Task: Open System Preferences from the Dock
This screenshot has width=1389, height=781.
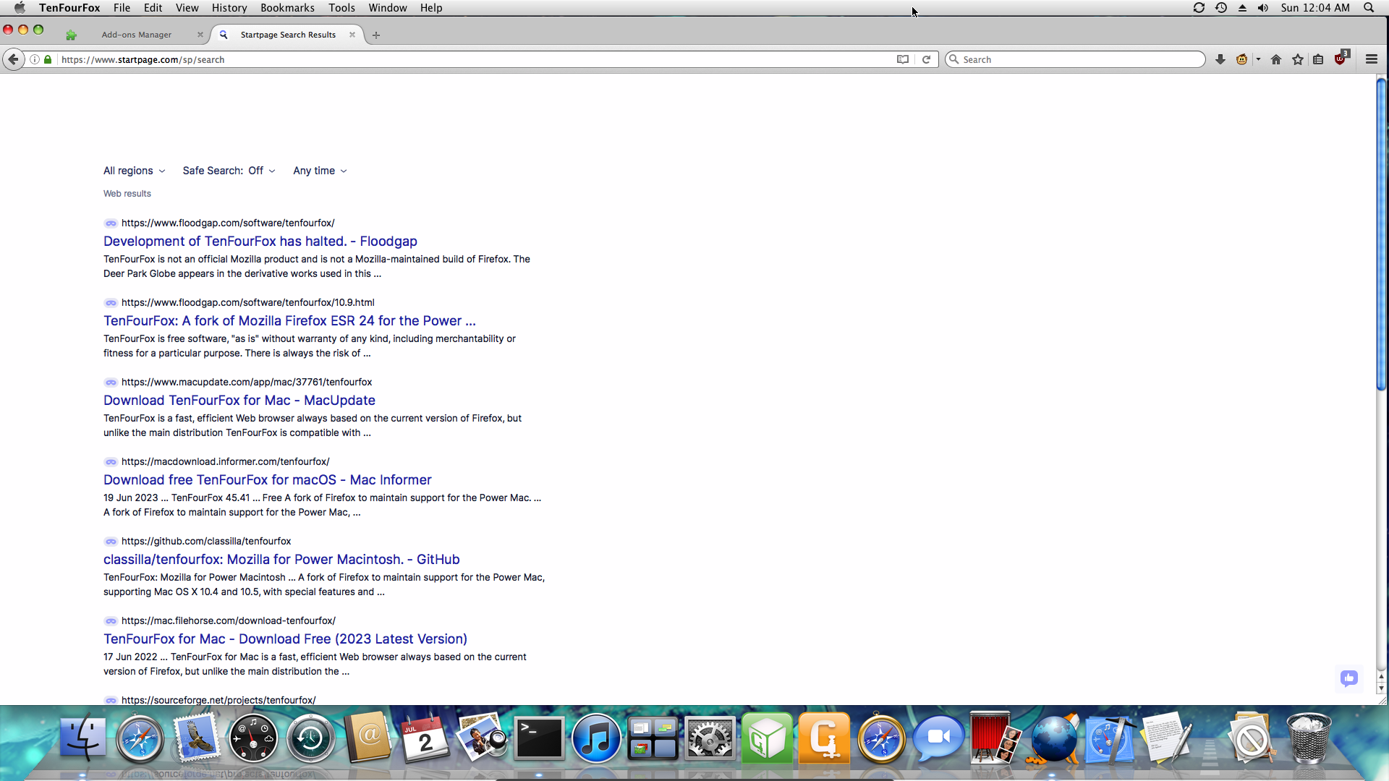Action: 710,738
